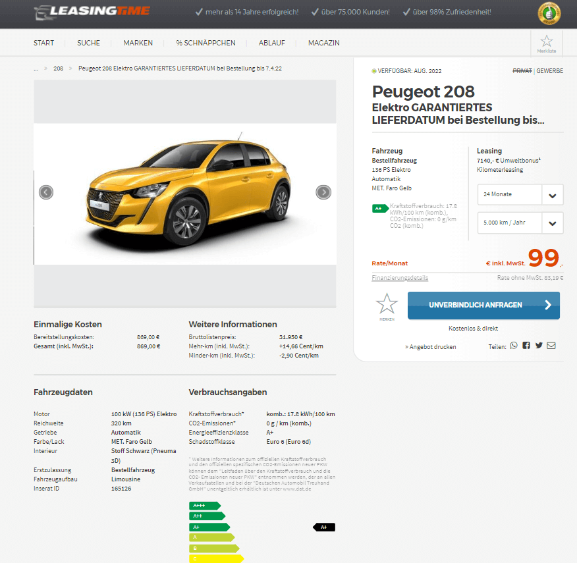This screenshot has width=577, height=563.
Task: Click the Schadstoffklasse value Euro 6 (Euro 6d)
Action: (288, 442)
